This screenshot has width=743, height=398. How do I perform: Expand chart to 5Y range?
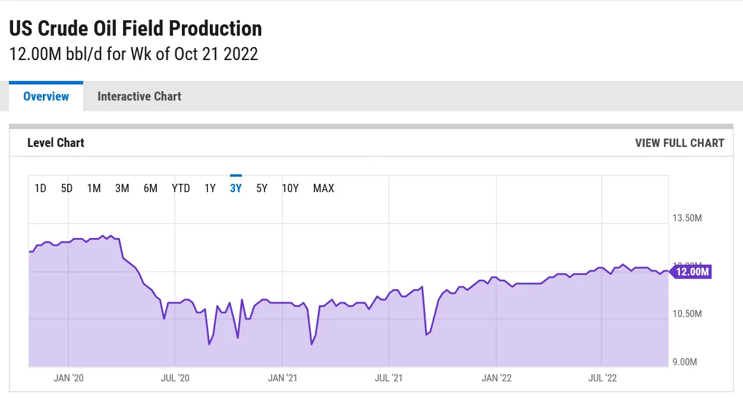coord(262,189)
